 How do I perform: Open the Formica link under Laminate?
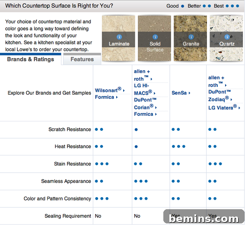pos(106,97)
